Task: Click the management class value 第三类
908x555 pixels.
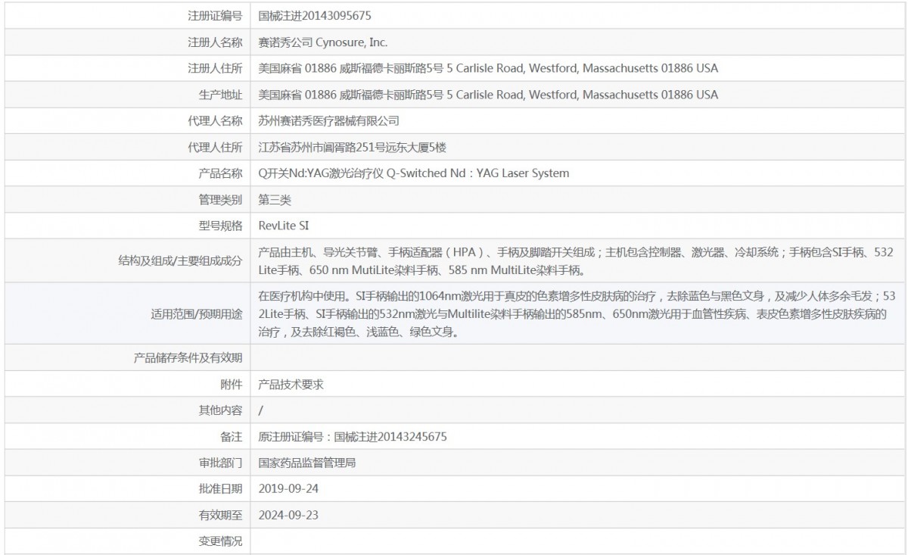Action: [275, 200]
